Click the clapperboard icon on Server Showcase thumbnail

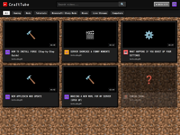pyautogui.click(x=90, y=35)
